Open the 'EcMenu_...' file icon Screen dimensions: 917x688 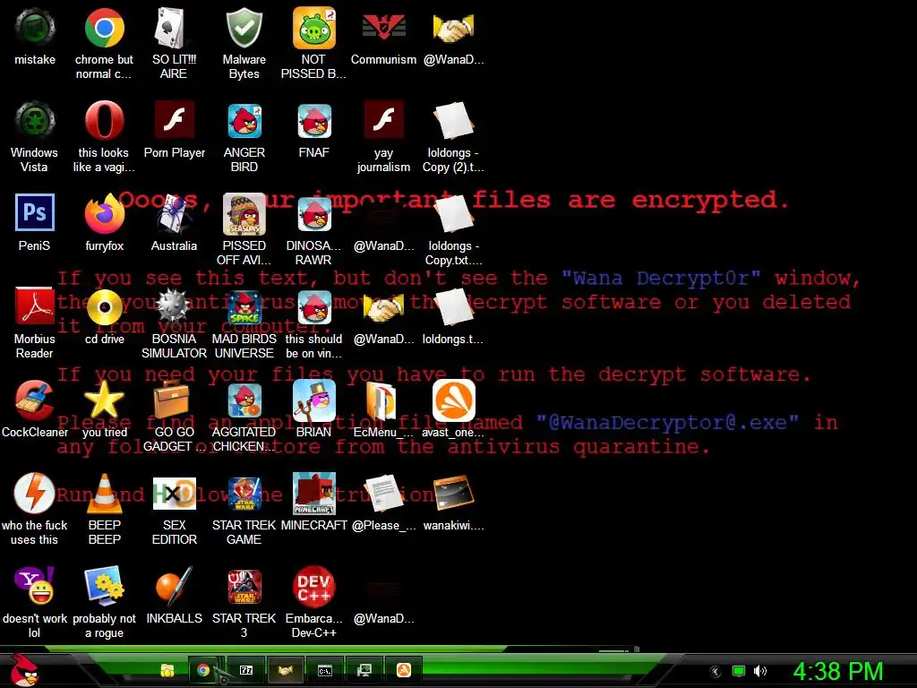pos(381,400)
